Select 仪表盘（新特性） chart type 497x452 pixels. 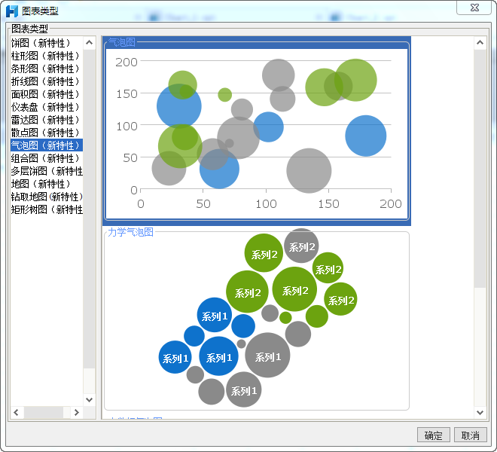click(47, 107)
